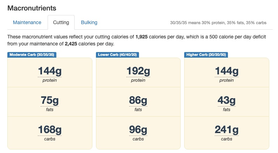
Task: Switch to the Bulking tab
Action: point(89,22)
